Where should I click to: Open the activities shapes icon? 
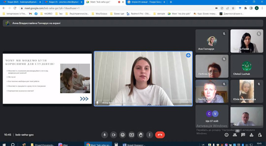point(252,135)
